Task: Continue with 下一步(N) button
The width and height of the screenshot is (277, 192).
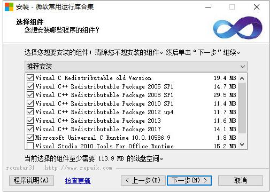Action: coord(189,180)
